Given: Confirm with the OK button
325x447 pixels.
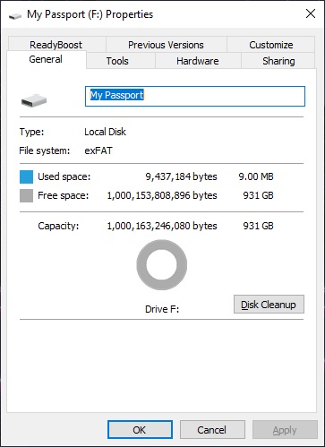Looking at the screenshot, I should click(140, 430).
